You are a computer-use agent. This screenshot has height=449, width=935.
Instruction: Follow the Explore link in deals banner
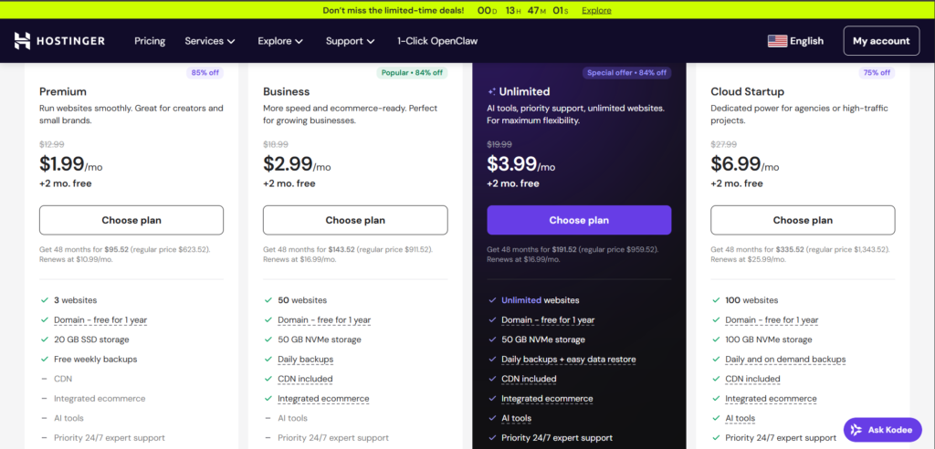pos(596,11)
